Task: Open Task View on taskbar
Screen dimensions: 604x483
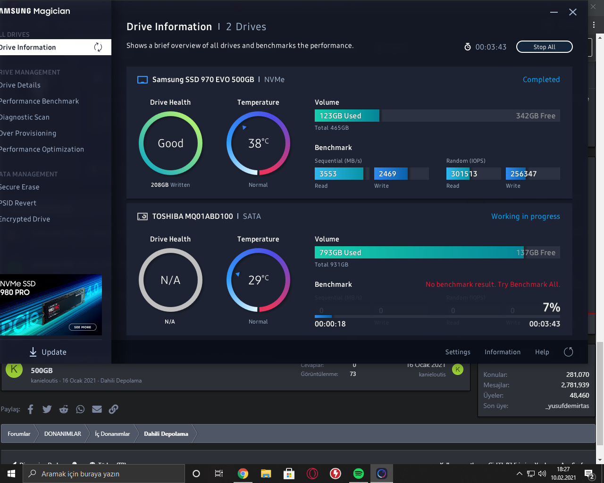Action: click(x=219, y=474)
